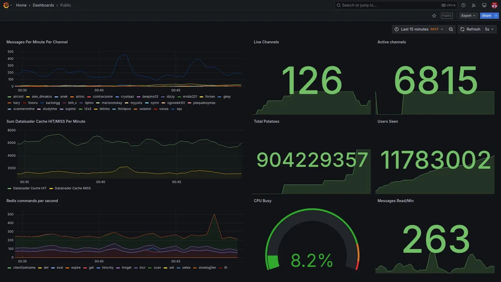
Task: Go to Dashboards breadcrumb
Action: 43,5
